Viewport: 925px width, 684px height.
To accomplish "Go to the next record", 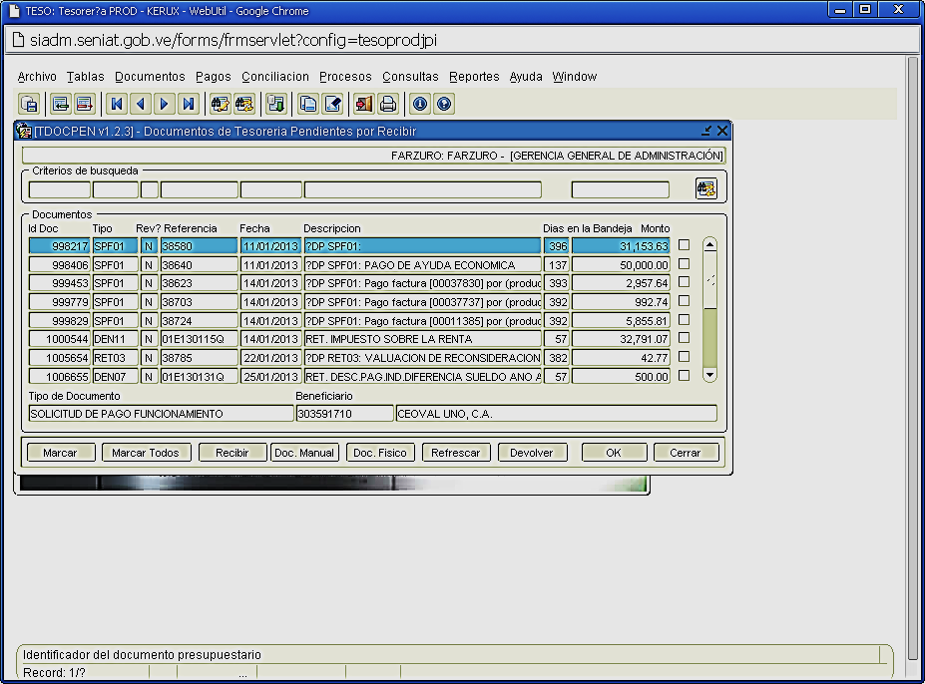I will click(x=164, y=105).
